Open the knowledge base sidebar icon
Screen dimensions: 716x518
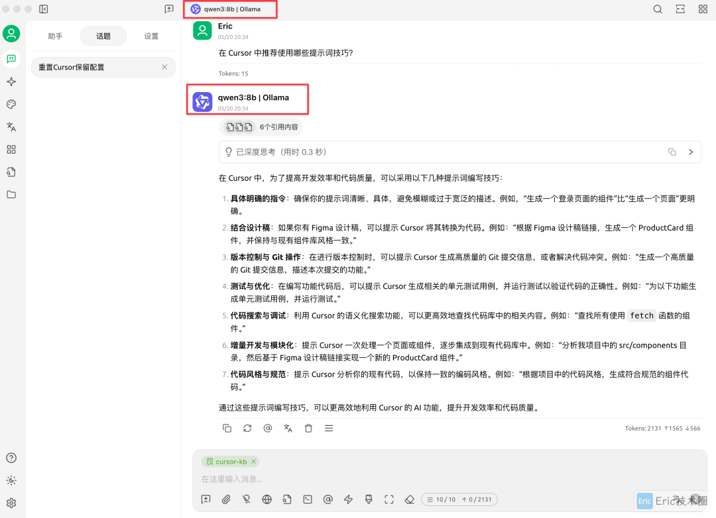(11, 172)
